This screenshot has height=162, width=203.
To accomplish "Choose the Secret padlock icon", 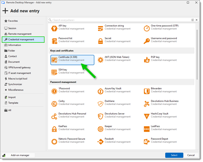I will (x=100, y=41).
